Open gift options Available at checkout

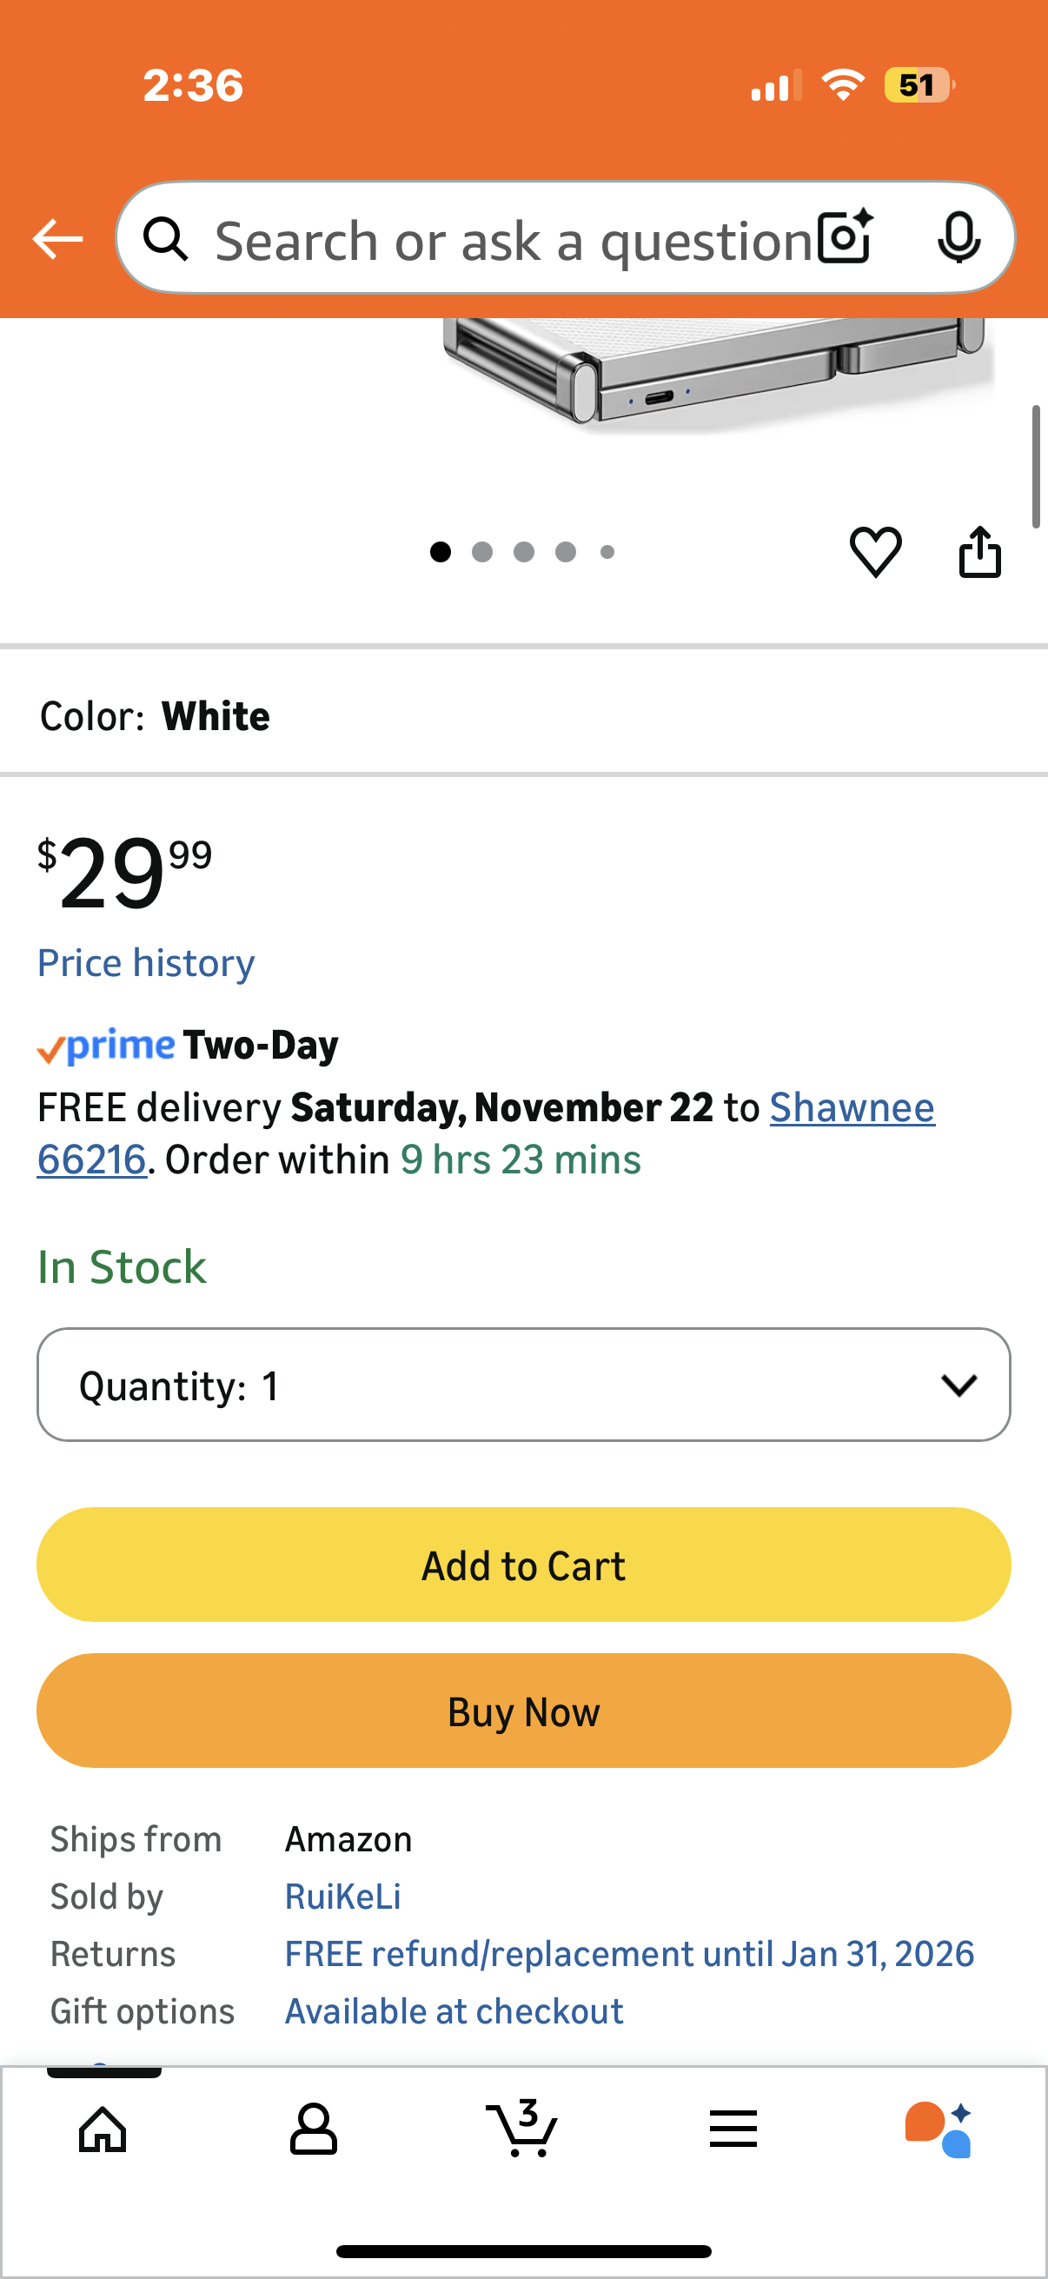point(454,2011)
